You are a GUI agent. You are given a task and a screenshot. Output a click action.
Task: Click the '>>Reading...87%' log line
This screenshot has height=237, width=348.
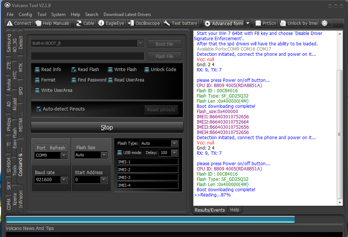click(x=212, y=195)
